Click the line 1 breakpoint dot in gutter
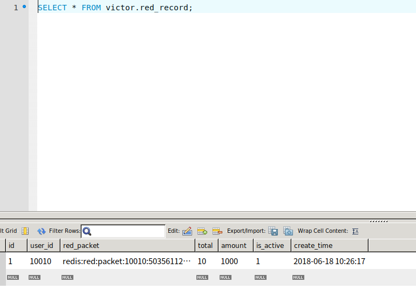 pyautogui.click(x=24, y=7)
